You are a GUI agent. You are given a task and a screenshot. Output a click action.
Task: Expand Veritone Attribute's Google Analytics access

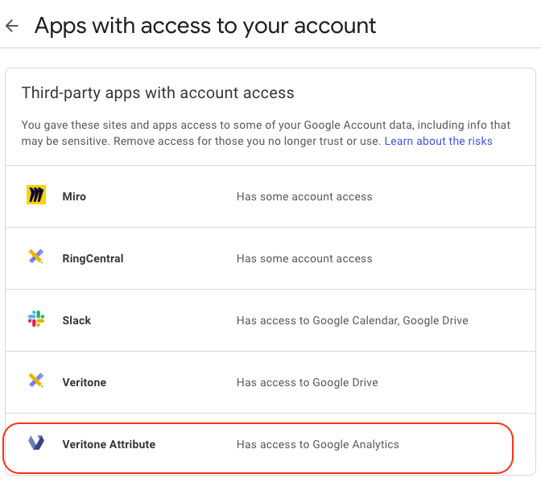tap(317, 444)
